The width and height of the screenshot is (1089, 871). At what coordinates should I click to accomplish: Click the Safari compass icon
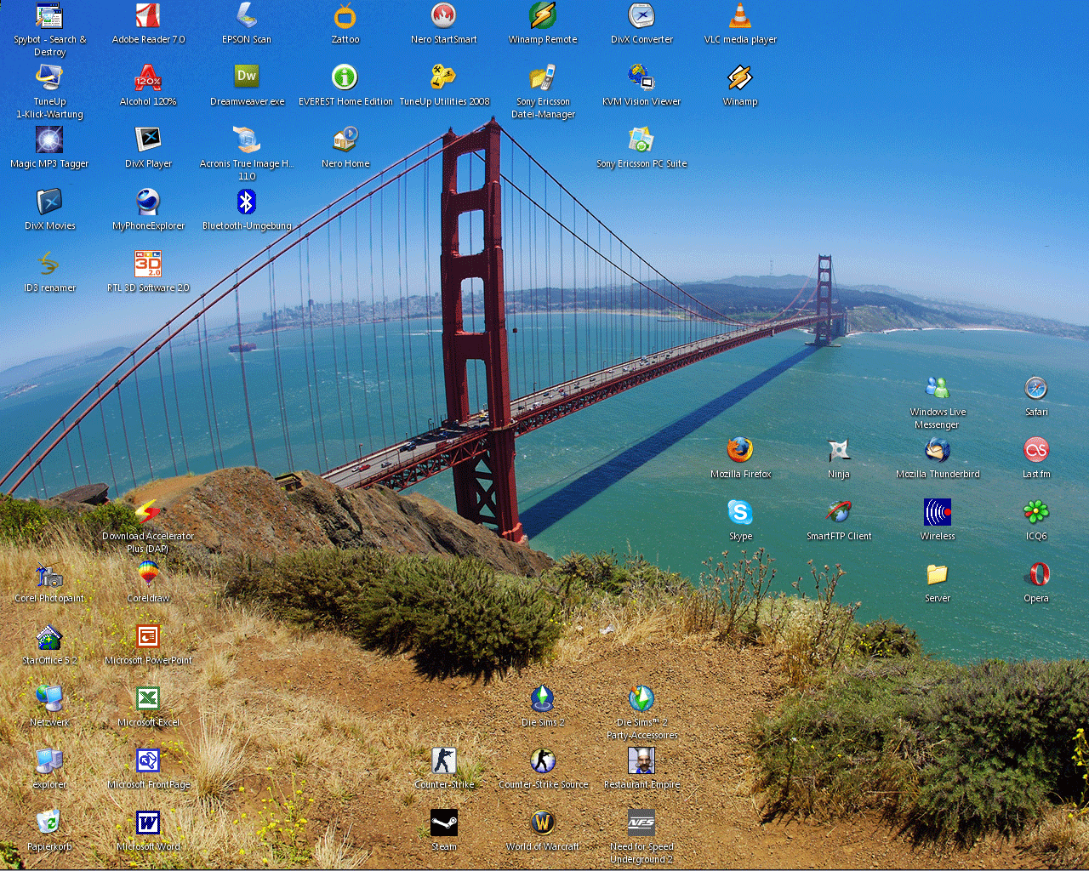click(1036, 388)
